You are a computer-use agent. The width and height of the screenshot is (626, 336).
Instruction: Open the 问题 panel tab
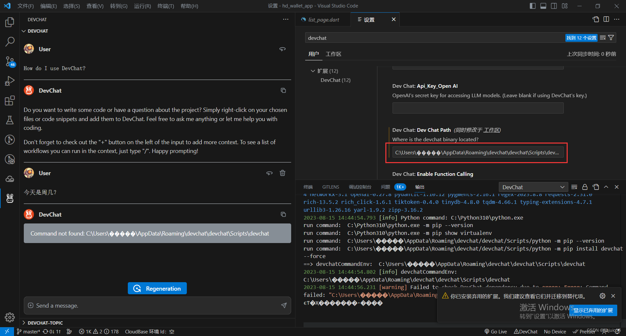[x=386, y=187]
